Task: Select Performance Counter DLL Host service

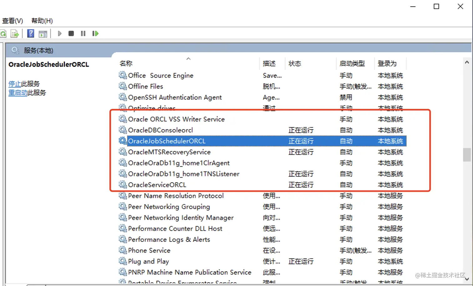Action: [262, 229]
